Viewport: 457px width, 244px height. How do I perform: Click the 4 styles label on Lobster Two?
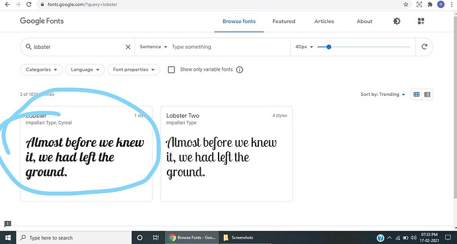(x=279, y=116)
